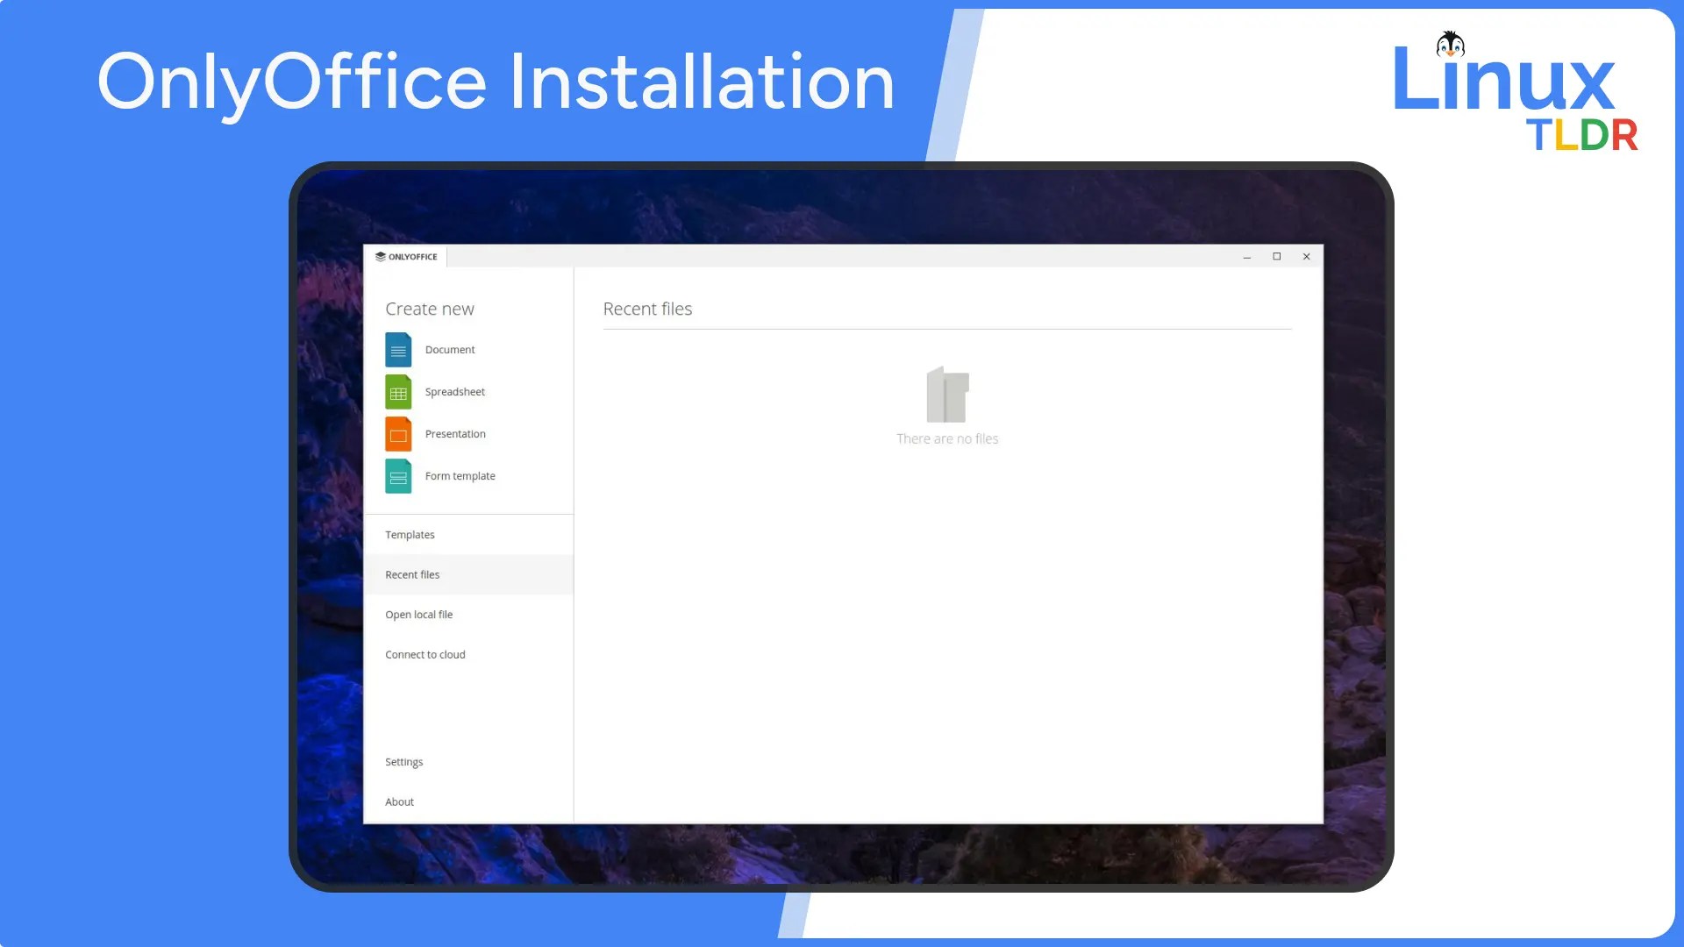Switch to the Recent files section
Screen dimensions: 1684x947
click(x=412, y=574)
